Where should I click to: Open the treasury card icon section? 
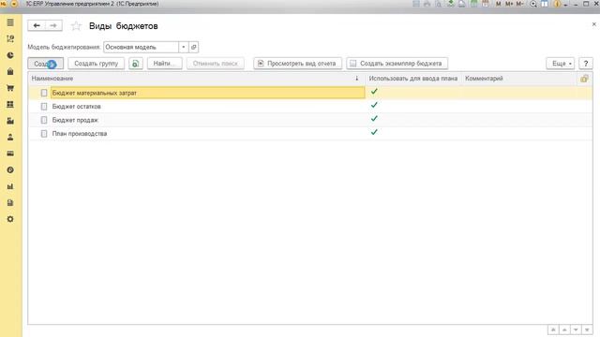pos(10,154)
